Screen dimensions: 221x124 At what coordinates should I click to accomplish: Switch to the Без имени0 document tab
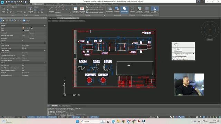tap(53, 18)
